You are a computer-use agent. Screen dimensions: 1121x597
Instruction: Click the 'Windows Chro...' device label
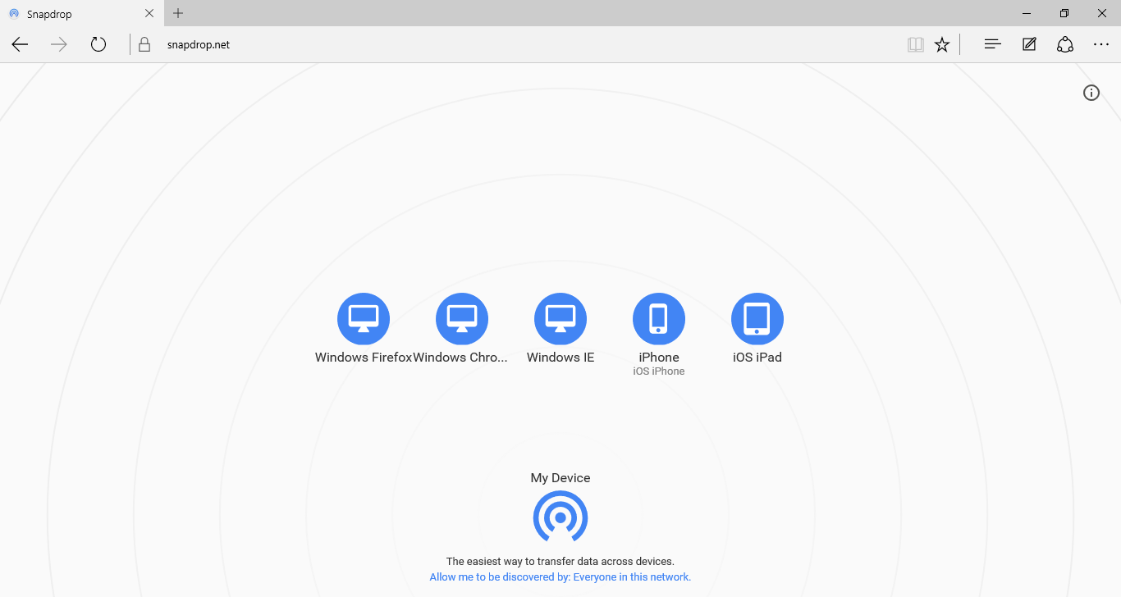pyautogui.click(x=460, y=358)
